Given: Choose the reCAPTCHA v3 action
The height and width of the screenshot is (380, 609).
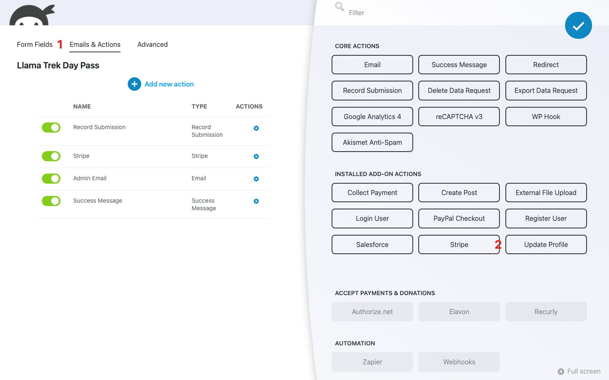Looking at the screenshot, I should (x=459, y=117).
